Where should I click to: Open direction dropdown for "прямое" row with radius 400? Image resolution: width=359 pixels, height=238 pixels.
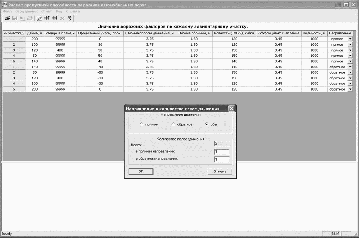tap(350, 50)
